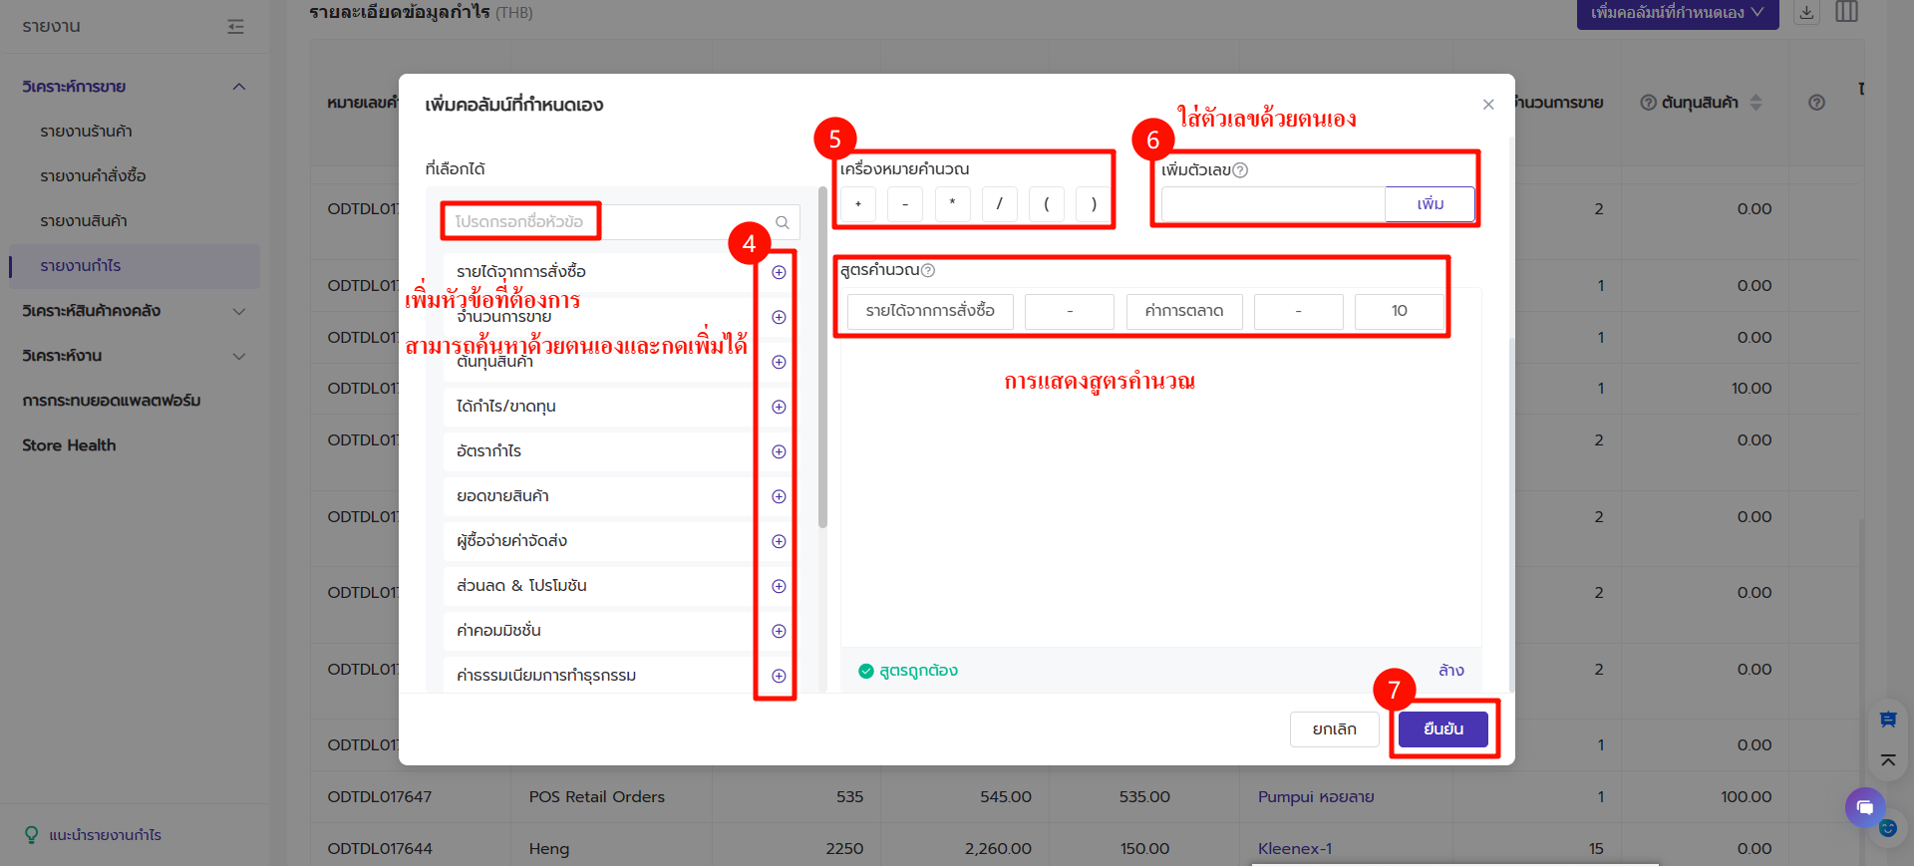The image size is (1914, 866).
Task: Open เพิ่มคอลัมน์ที่กำหนดเอง dropdown button
Action: click(x=1677, y=13)
